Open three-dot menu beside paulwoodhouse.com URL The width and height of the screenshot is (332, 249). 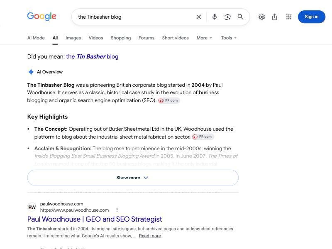[x=117, y=210]
